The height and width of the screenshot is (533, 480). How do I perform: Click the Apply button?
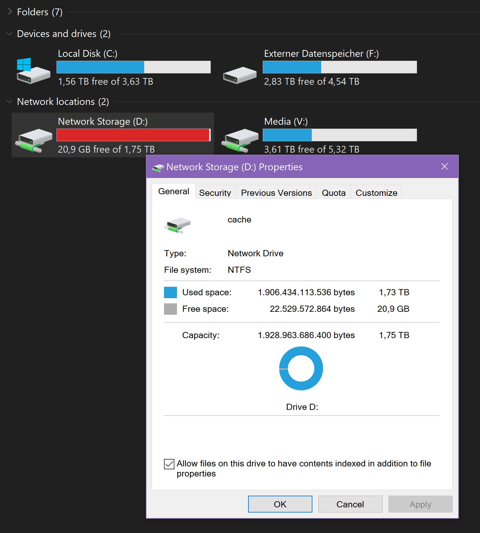420,504
